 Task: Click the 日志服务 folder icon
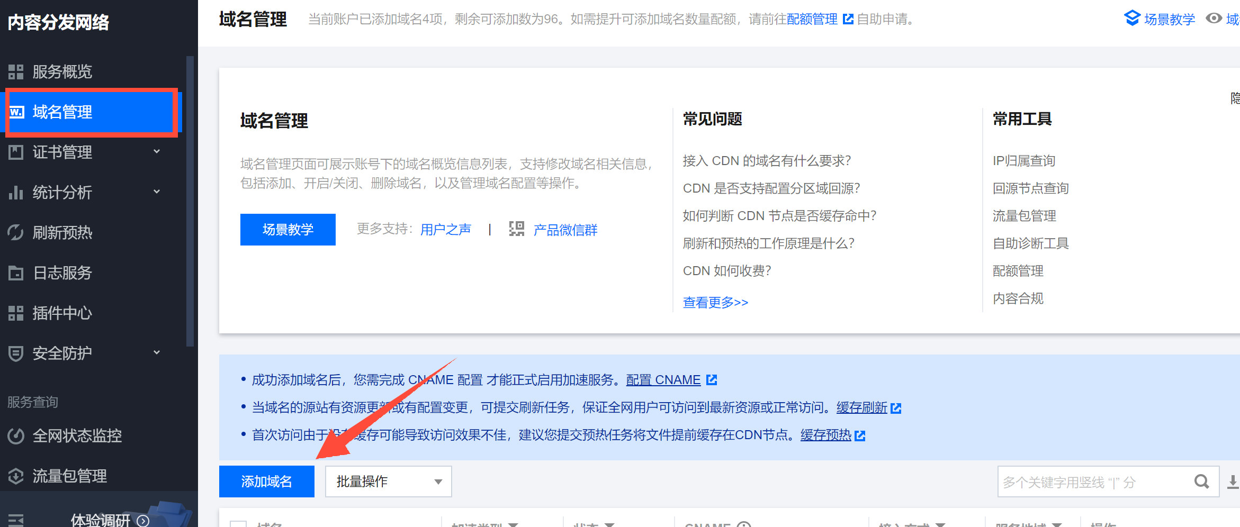(16, 272)
